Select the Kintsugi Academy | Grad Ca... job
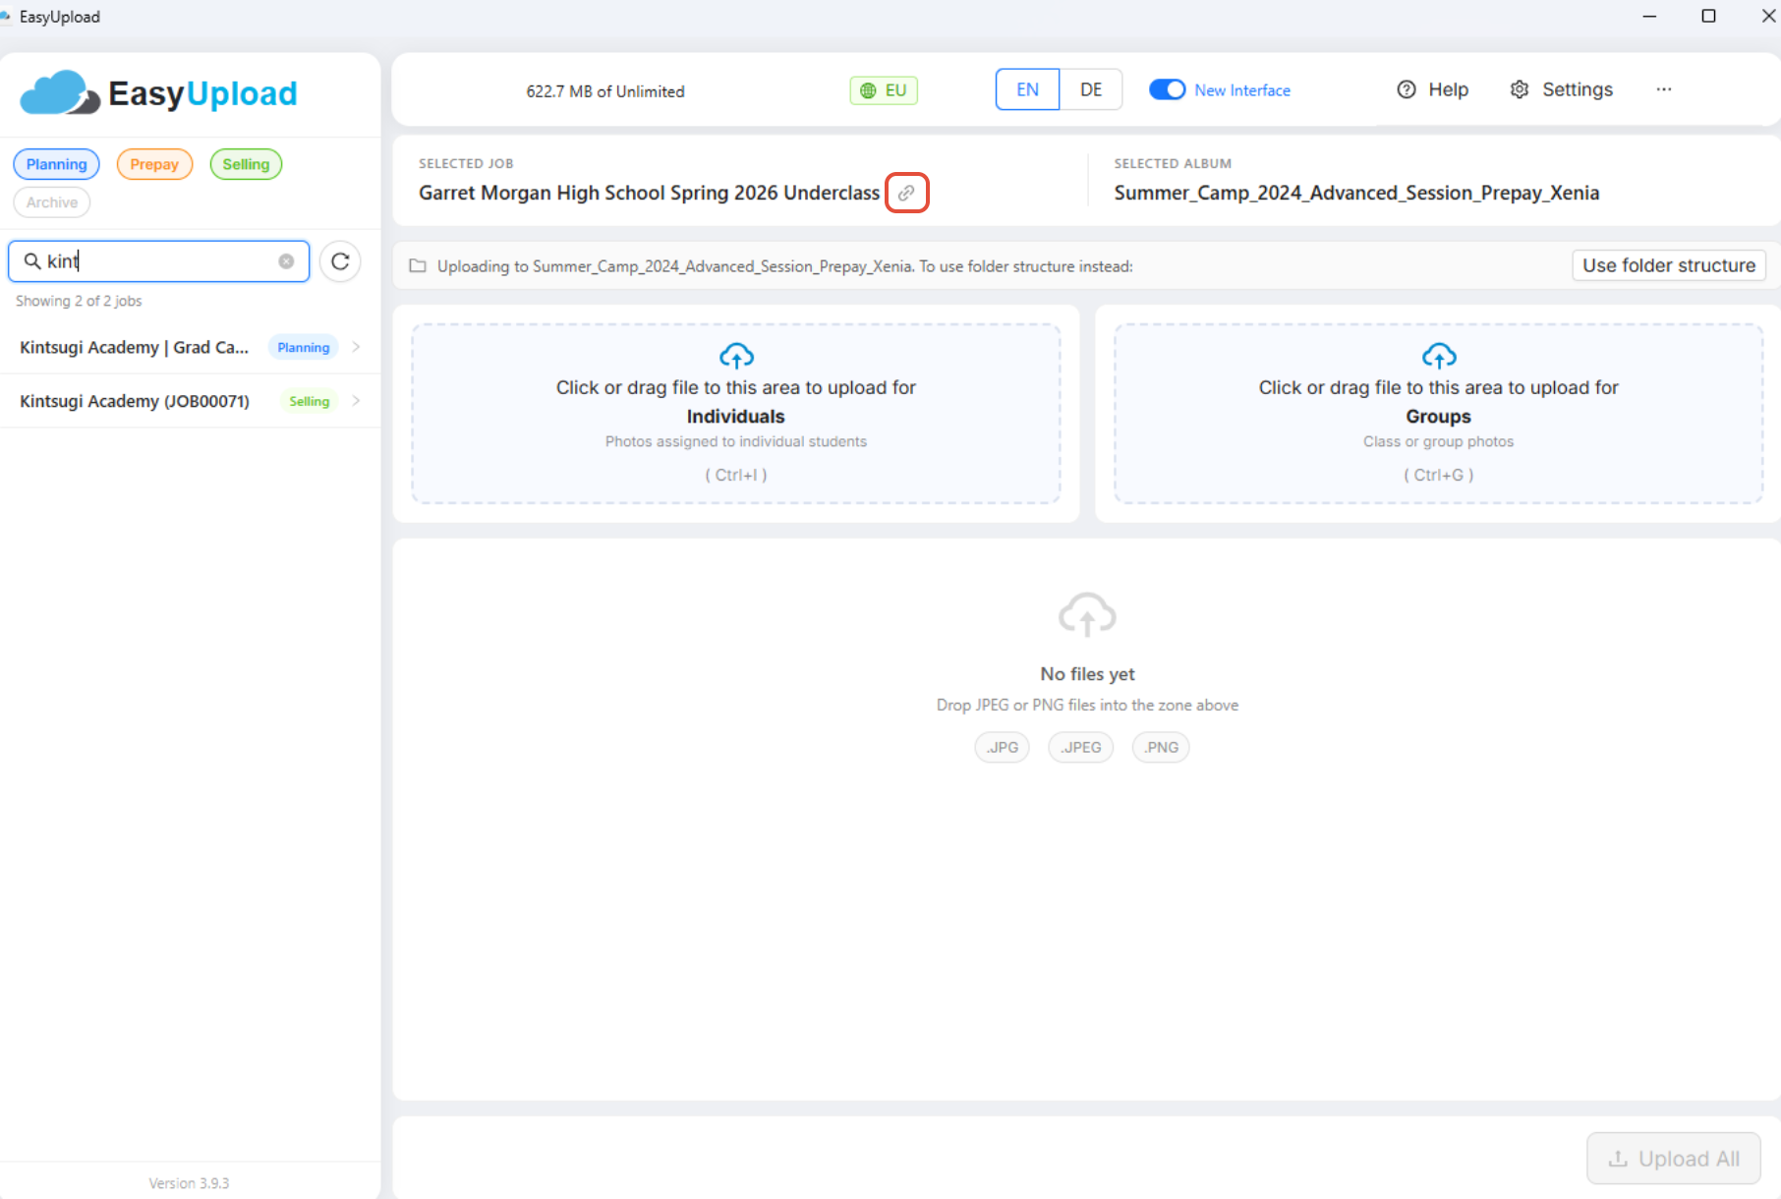The width and height of the screenshot is (1781, 1199). click(190, 347)
